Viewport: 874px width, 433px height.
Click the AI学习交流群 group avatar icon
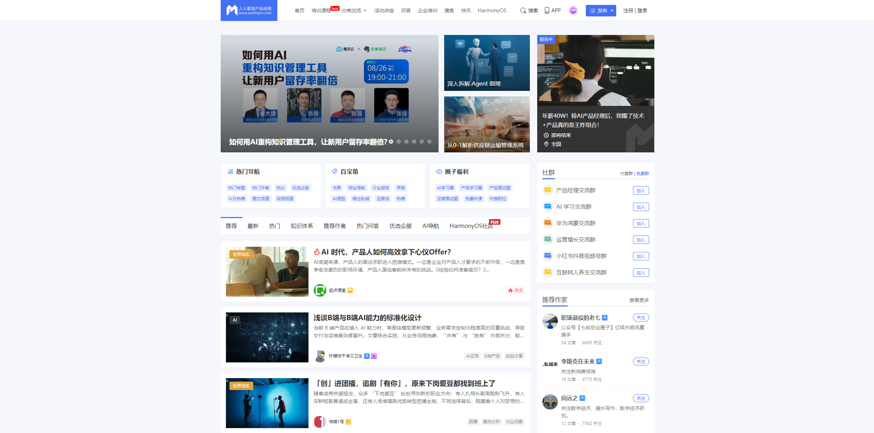(x=548, y=207)
